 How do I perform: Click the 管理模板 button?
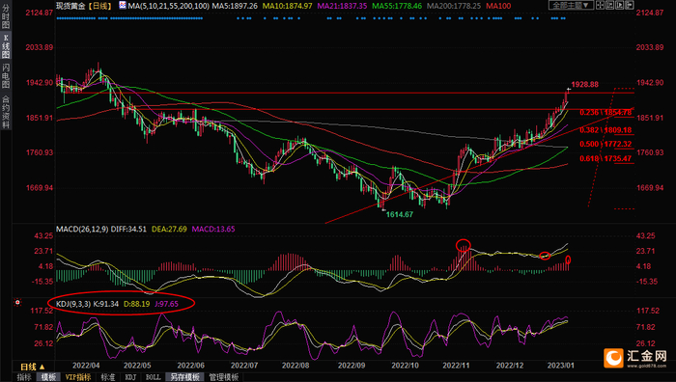coord(224,377)
